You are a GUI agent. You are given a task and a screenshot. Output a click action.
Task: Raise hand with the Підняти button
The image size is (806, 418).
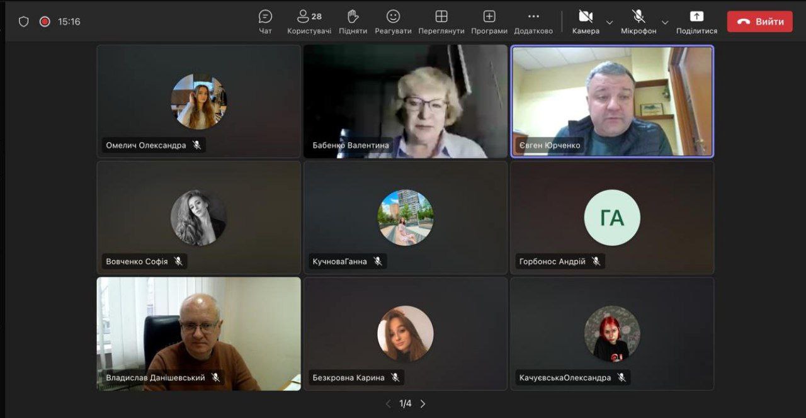click(353, 21)
